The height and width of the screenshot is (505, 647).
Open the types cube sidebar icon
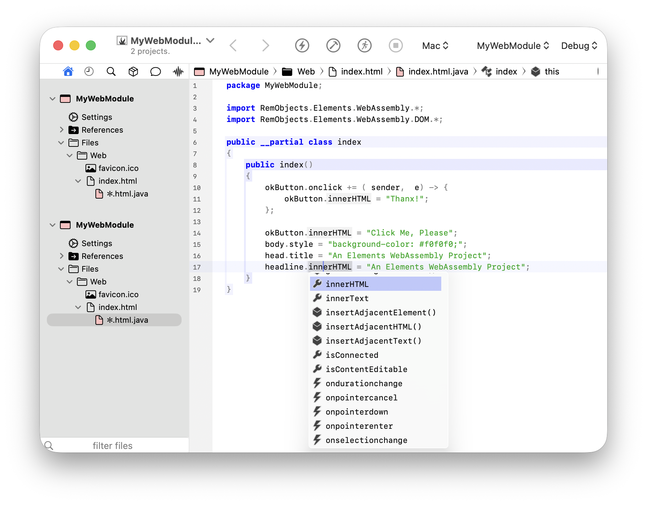133,72
